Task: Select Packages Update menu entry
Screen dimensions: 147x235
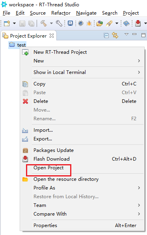Action: coord(54,150)
